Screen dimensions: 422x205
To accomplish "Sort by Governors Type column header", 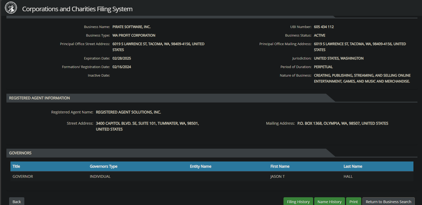I will pos(103,166).
